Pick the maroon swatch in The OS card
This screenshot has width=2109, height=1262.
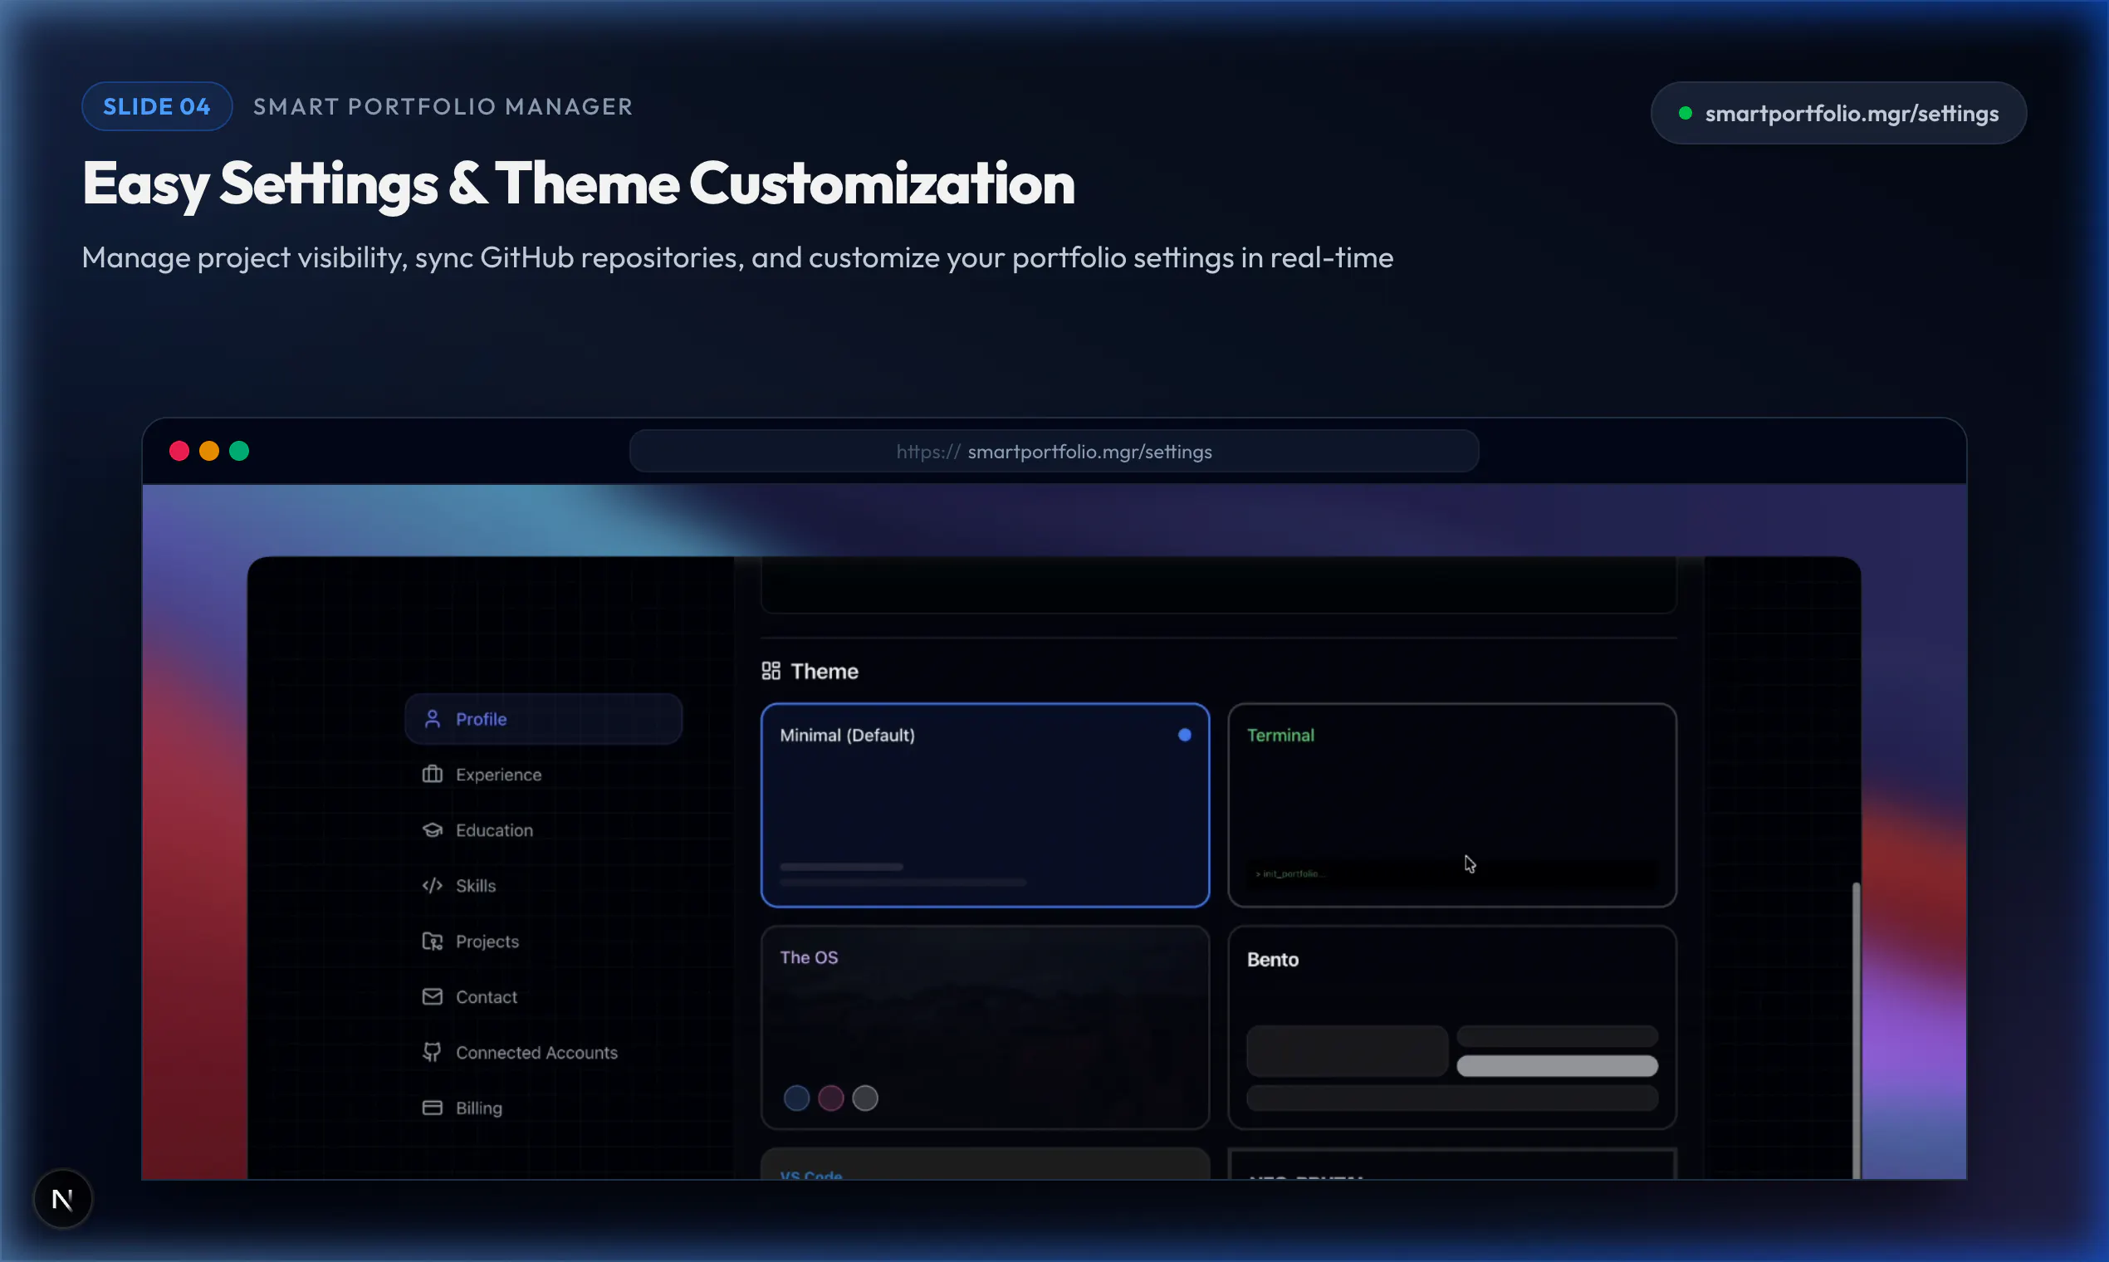point(831,1098)
